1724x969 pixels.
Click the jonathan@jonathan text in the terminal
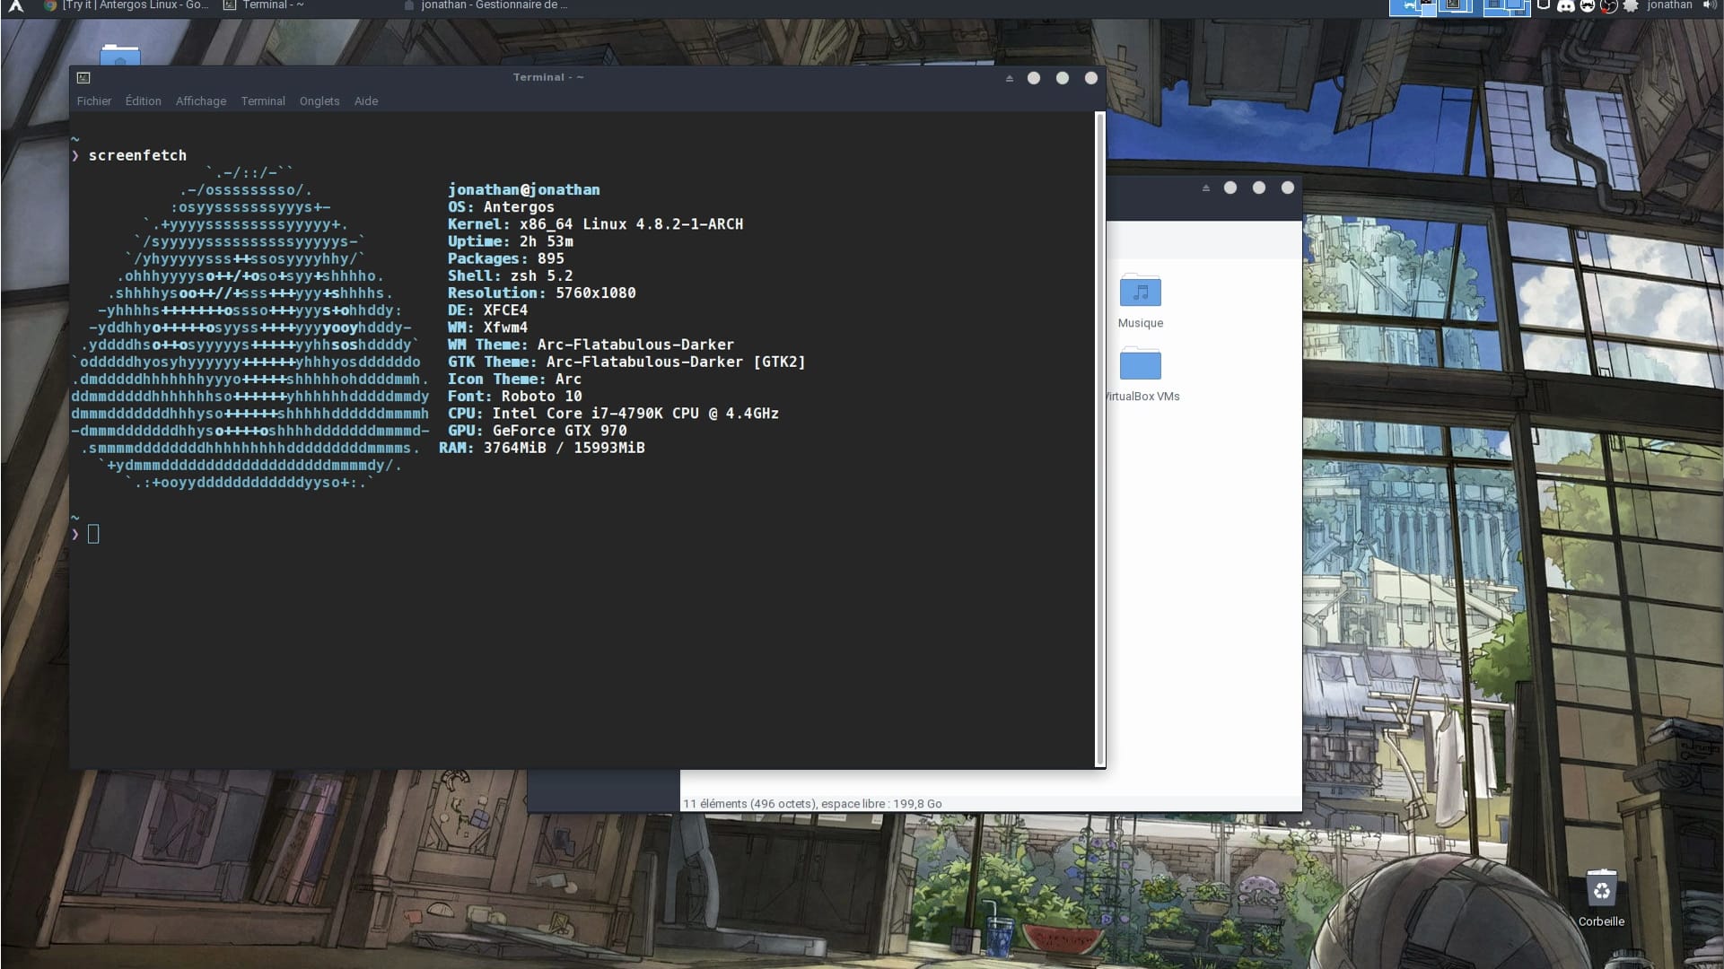(x=524, y=189)
